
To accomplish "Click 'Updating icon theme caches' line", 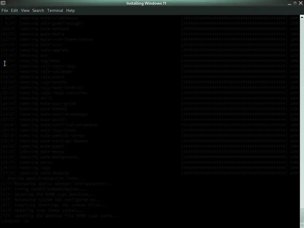I will coord(42,210).
